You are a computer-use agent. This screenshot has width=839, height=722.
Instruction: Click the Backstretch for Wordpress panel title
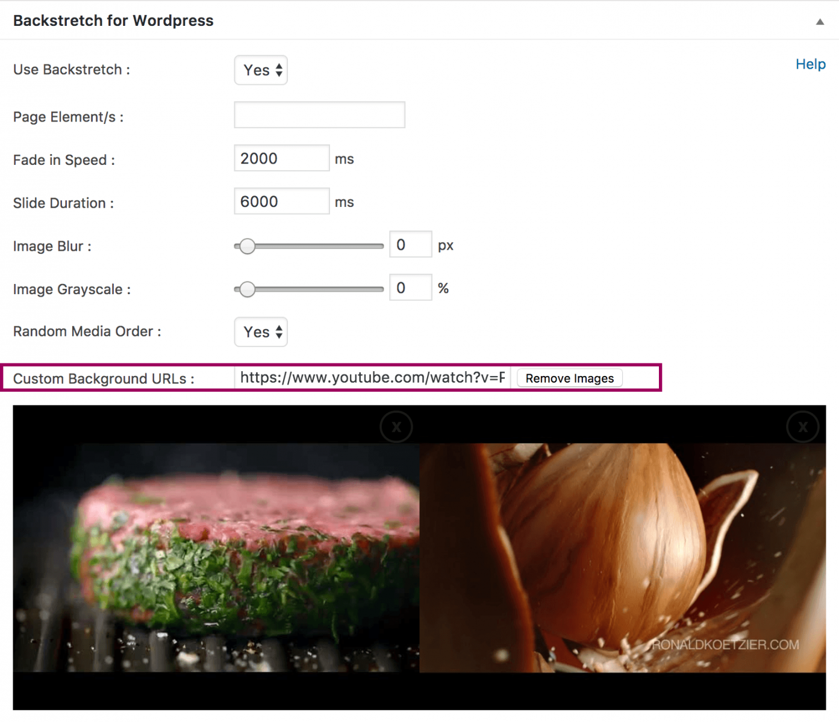tap(113, 21)
